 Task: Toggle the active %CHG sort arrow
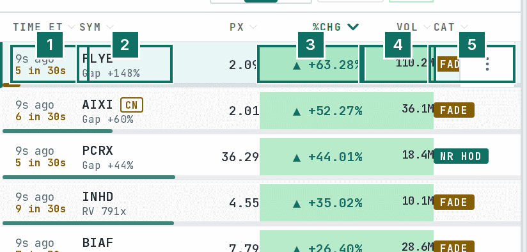353,27
